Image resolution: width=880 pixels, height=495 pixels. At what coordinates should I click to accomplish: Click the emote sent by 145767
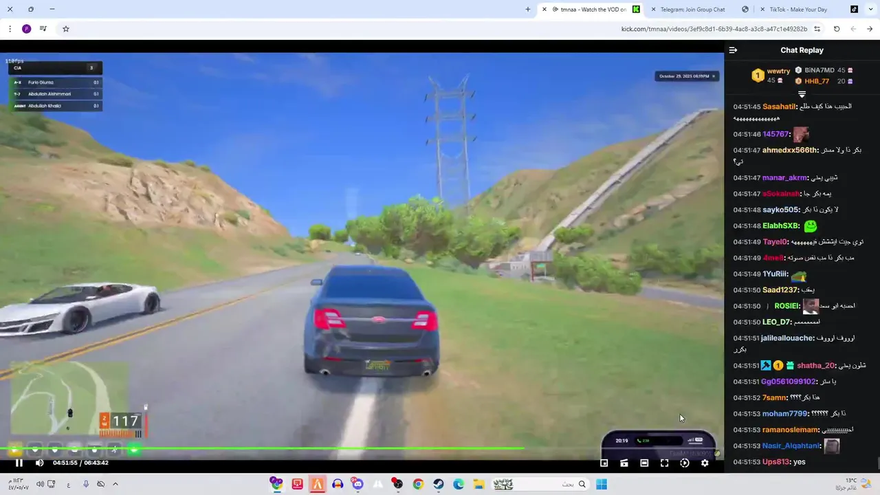click(x=801, y=134)
